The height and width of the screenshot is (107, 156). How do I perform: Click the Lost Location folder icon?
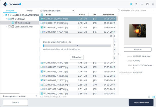click(13, 26)
